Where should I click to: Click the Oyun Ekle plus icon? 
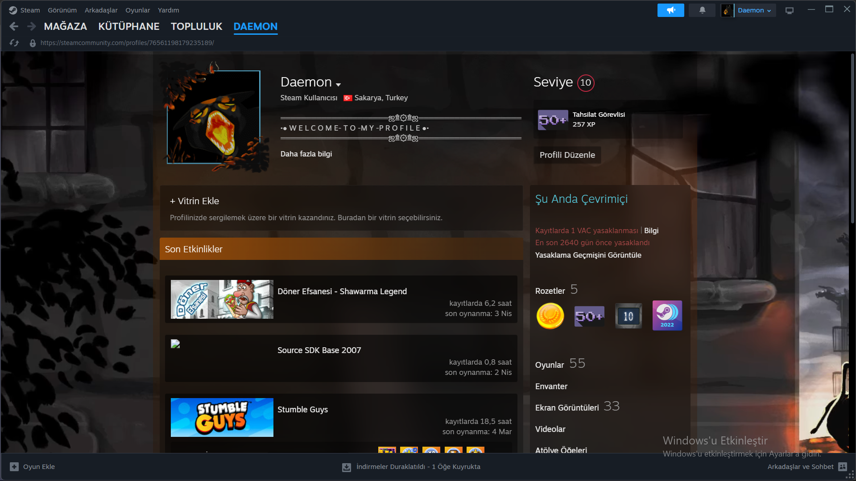[x=14, y=467]
